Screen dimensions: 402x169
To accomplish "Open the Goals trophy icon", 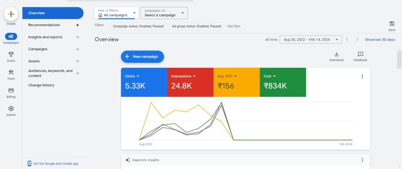I will 11,55.
